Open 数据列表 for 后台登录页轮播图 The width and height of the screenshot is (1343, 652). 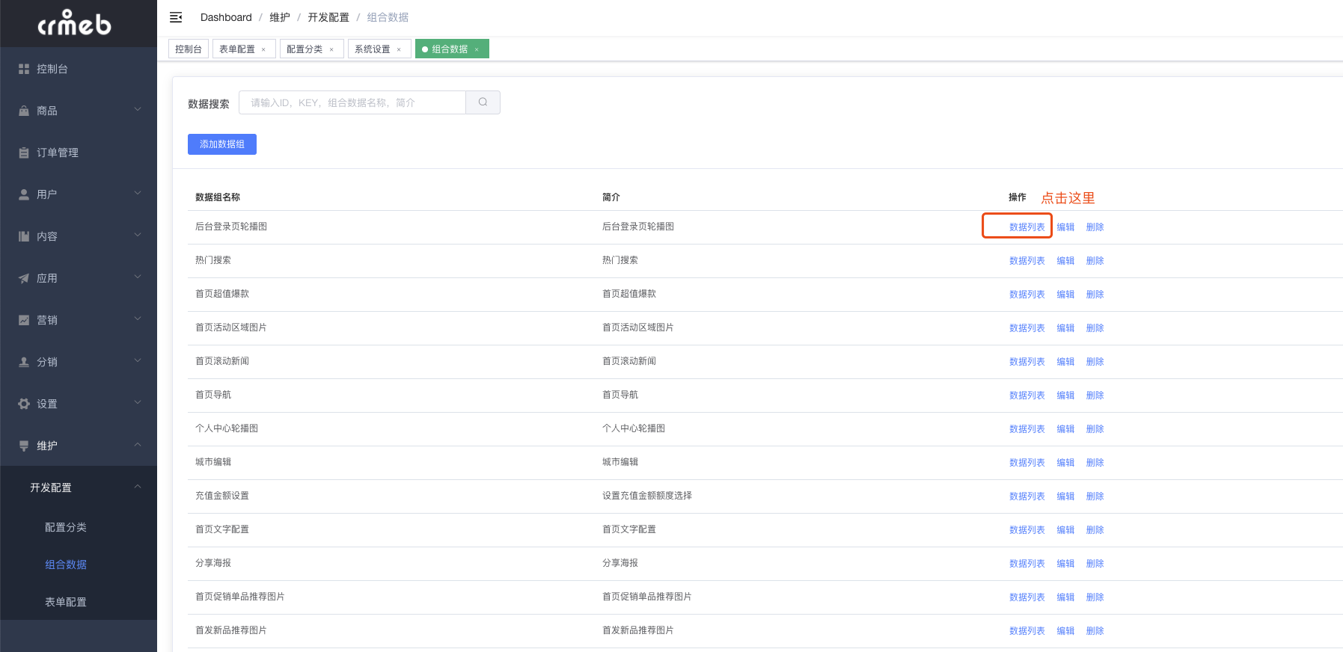tap(1027, 227)
